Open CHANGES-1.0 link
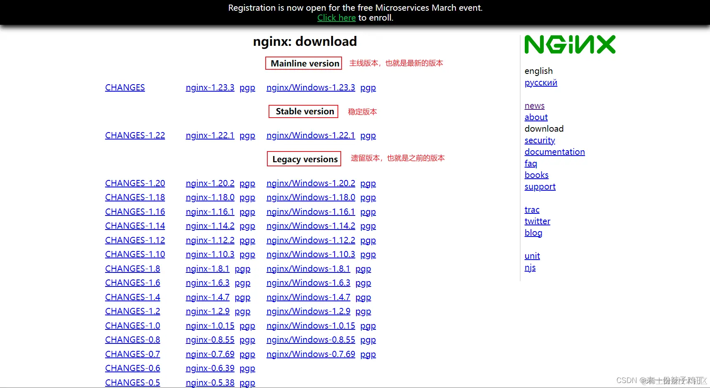Image resolution: width=710 pixels, height=388 pixels. pos(132,326)
